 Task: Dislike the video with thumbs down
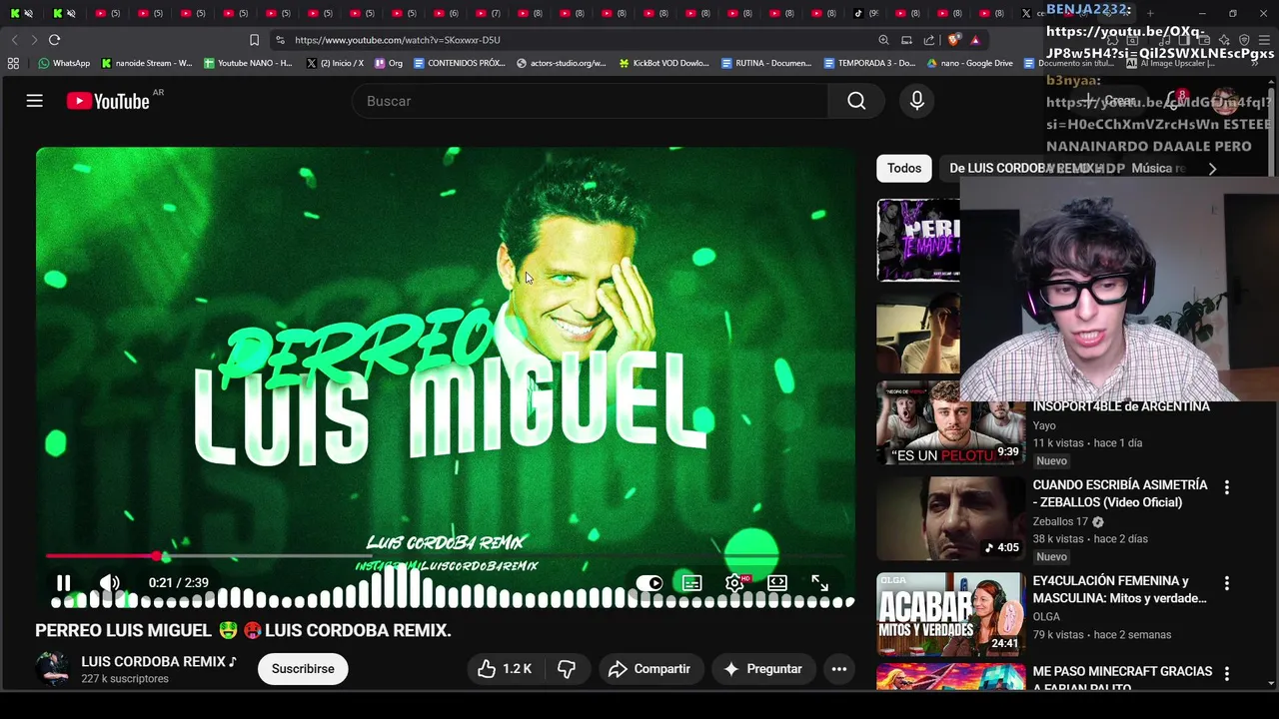pyautogui.click(x=567, y=669)
